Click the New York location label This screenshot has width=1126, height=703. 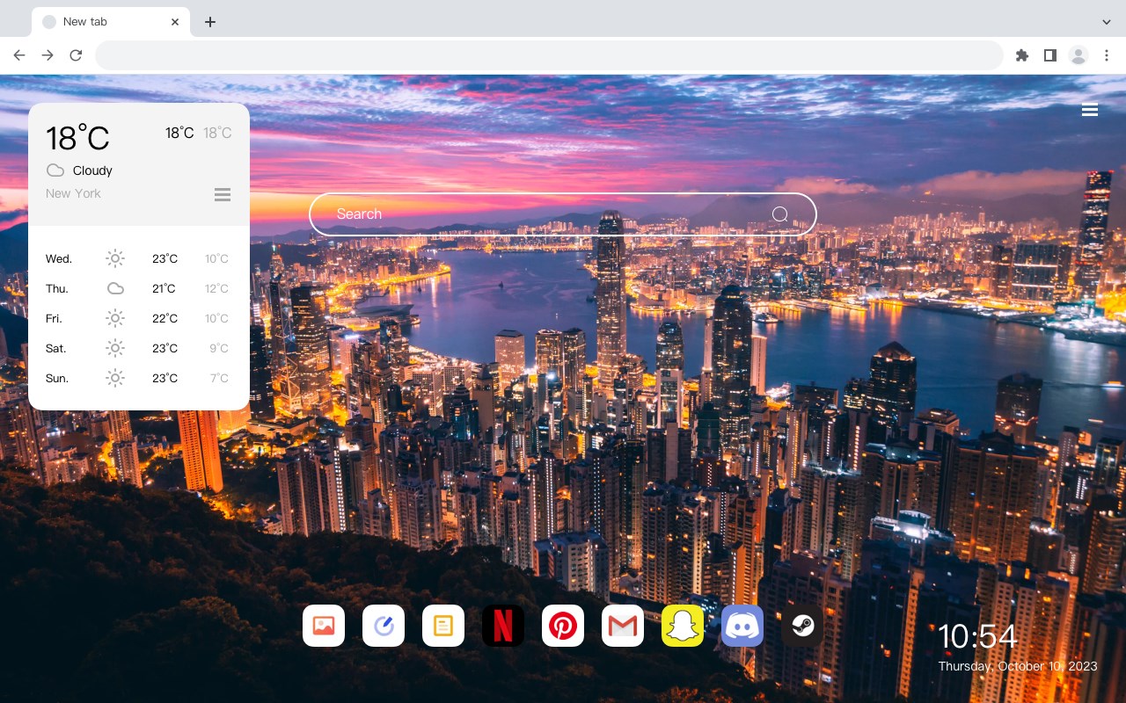[x=73, y=193]
